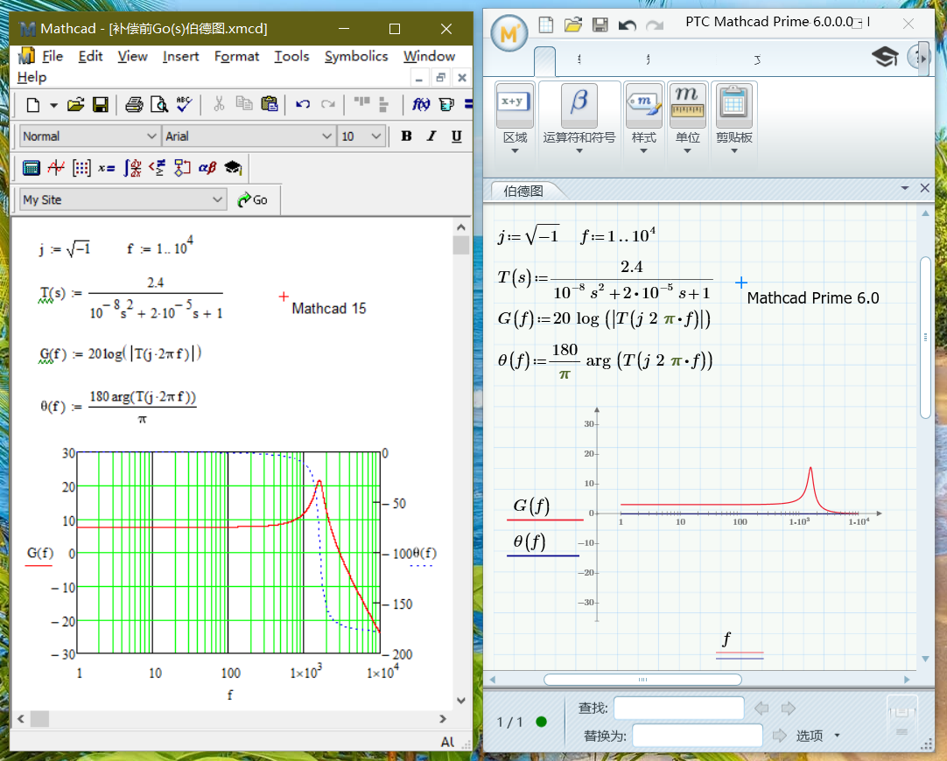This screenshot has width=947, height=761.
Task: Close the 伯德图 worksheet tab
Action: (924, 188)
